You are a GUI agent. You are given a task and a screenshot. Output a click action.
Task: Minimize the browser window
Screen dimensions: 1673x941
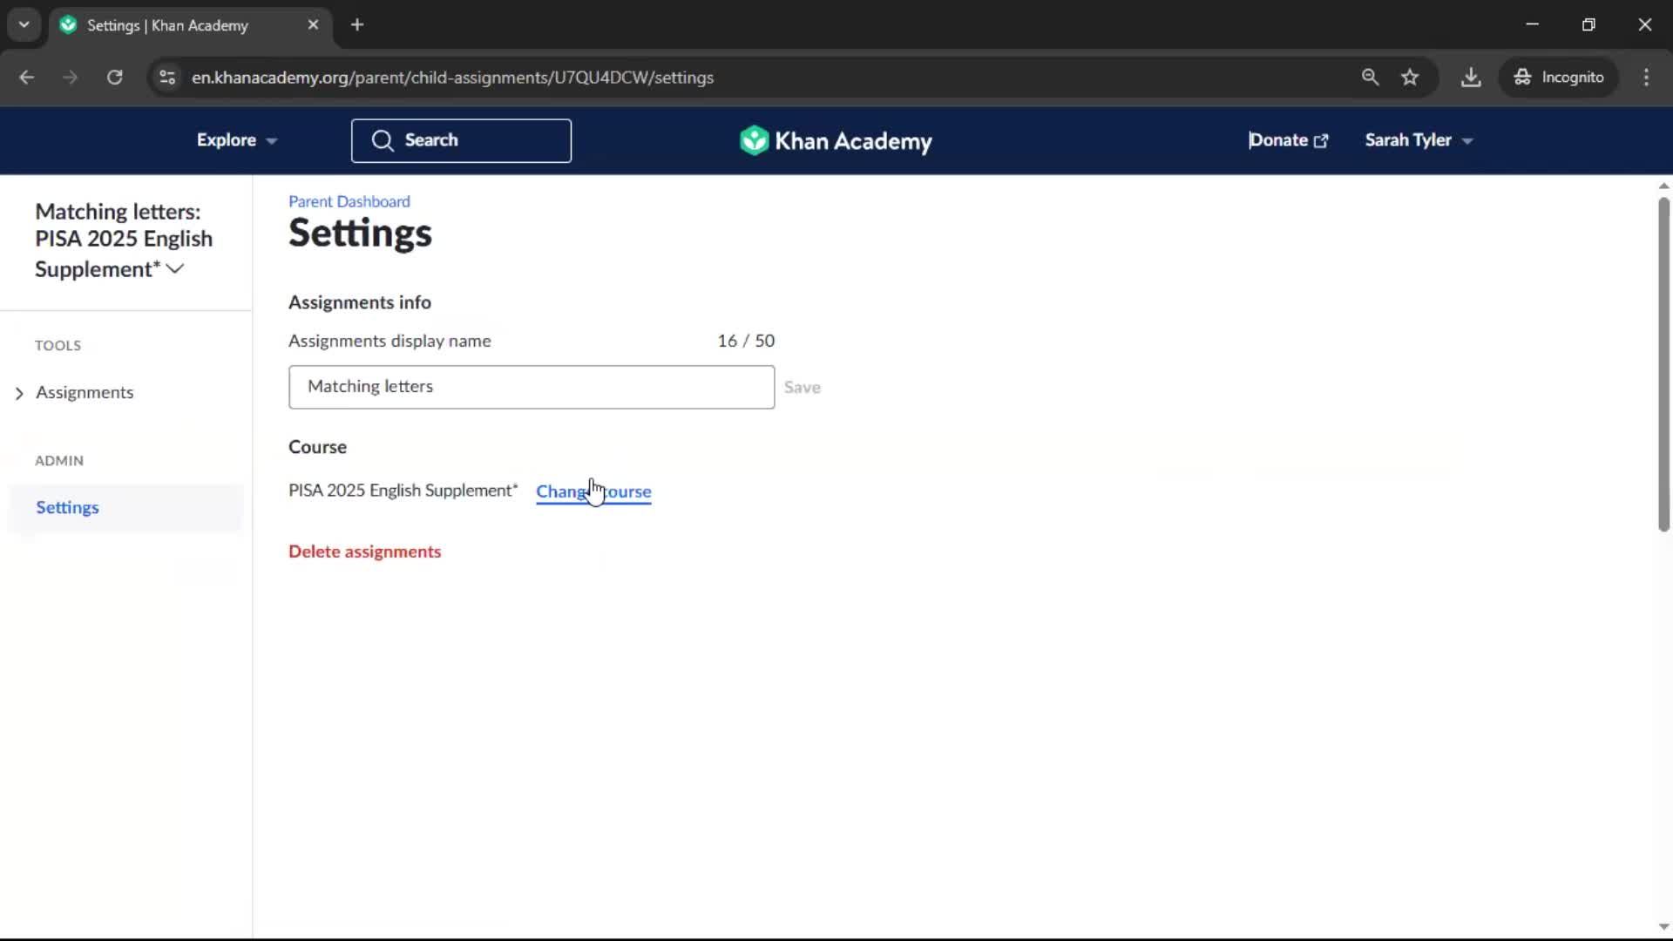pyautogui.click(x=1533, y=24)
